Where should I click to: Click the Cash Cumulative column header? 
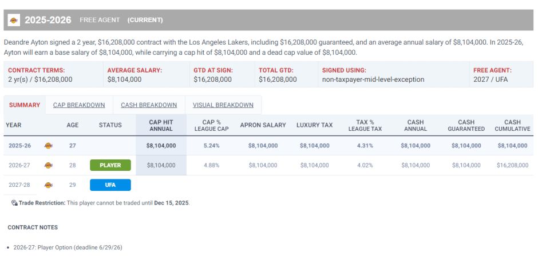[512, 125]
